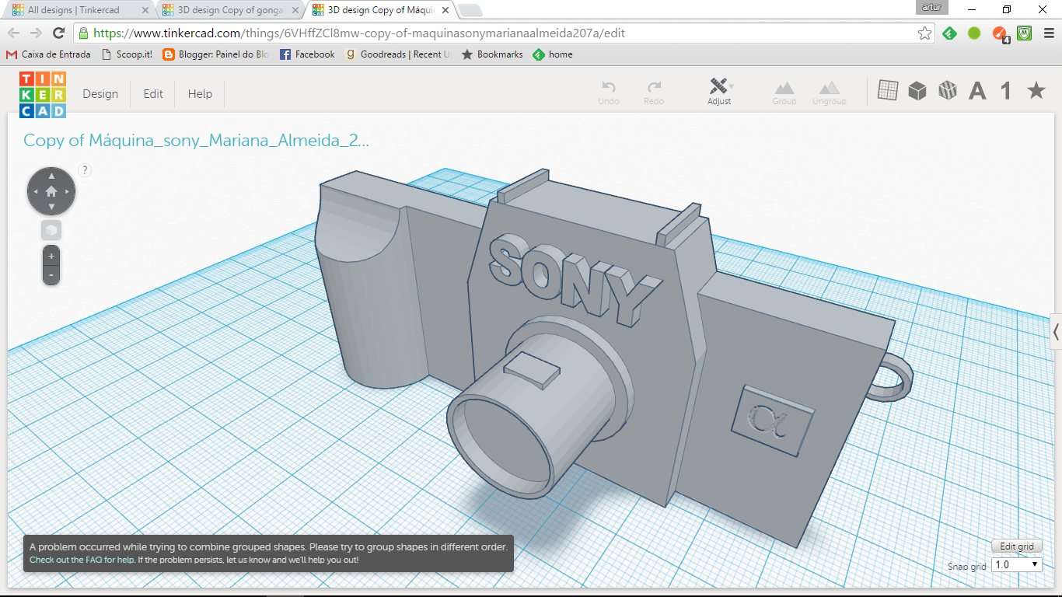Screen dimensions: 1062x597
Task: Toggle the workplane grid icon
Action: coord(887,90)
